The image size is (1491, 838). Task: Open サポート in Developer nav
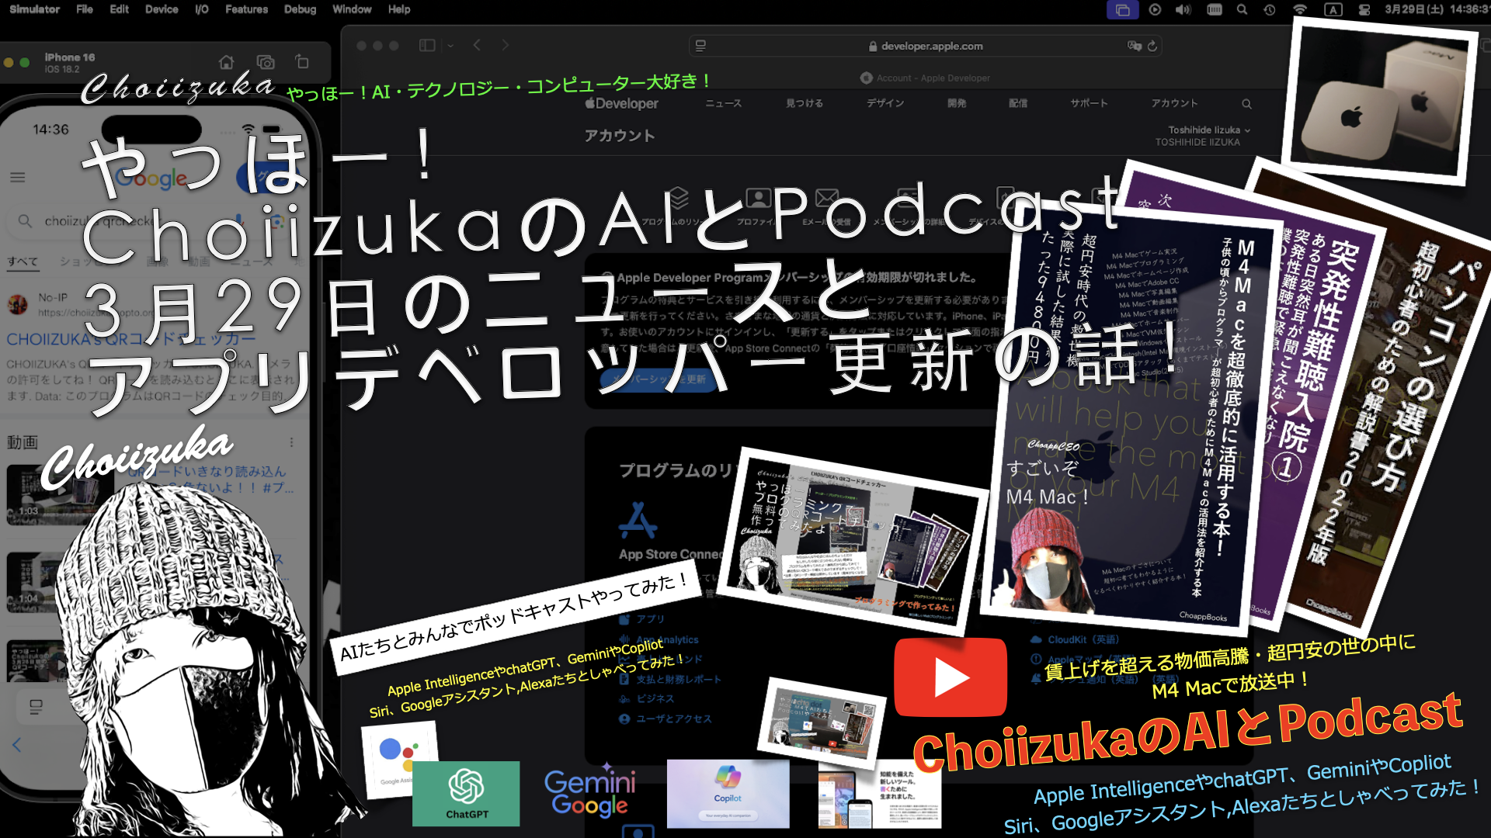(1089, 103)
